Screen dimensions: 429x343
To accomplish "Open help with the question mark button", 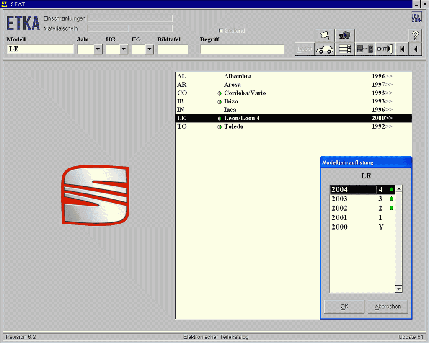I will point(416,35).
